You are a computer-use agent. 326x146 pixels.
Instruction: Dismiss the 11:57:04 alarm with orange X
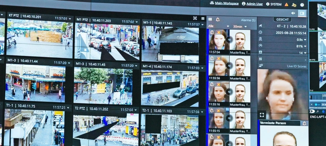click(x=218, y=32)
